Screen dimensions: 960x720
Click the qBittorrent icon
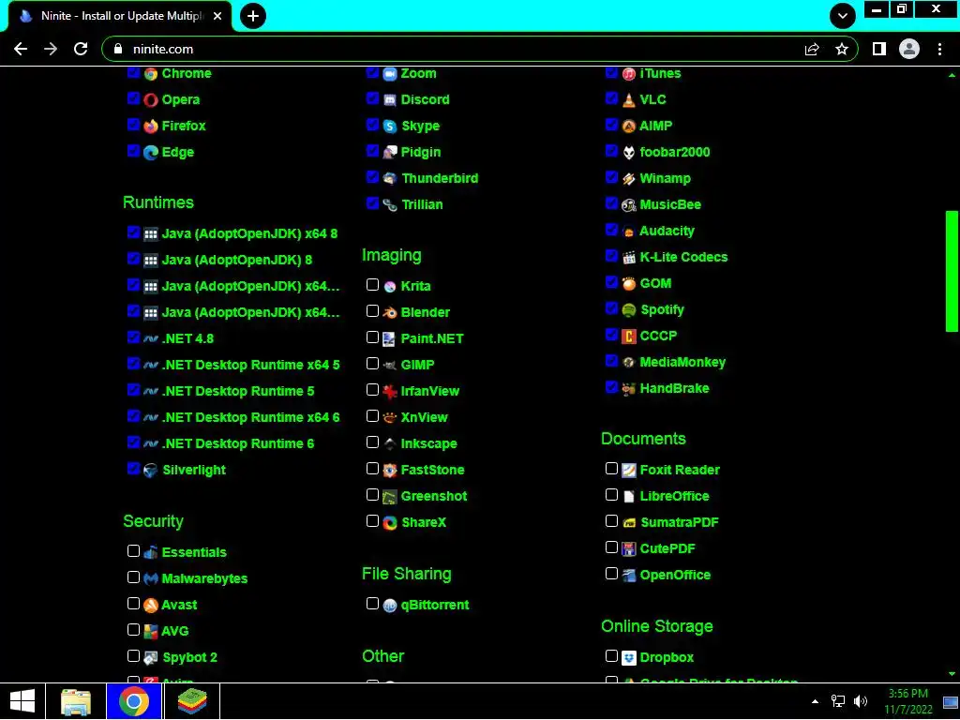coord(390,606)
